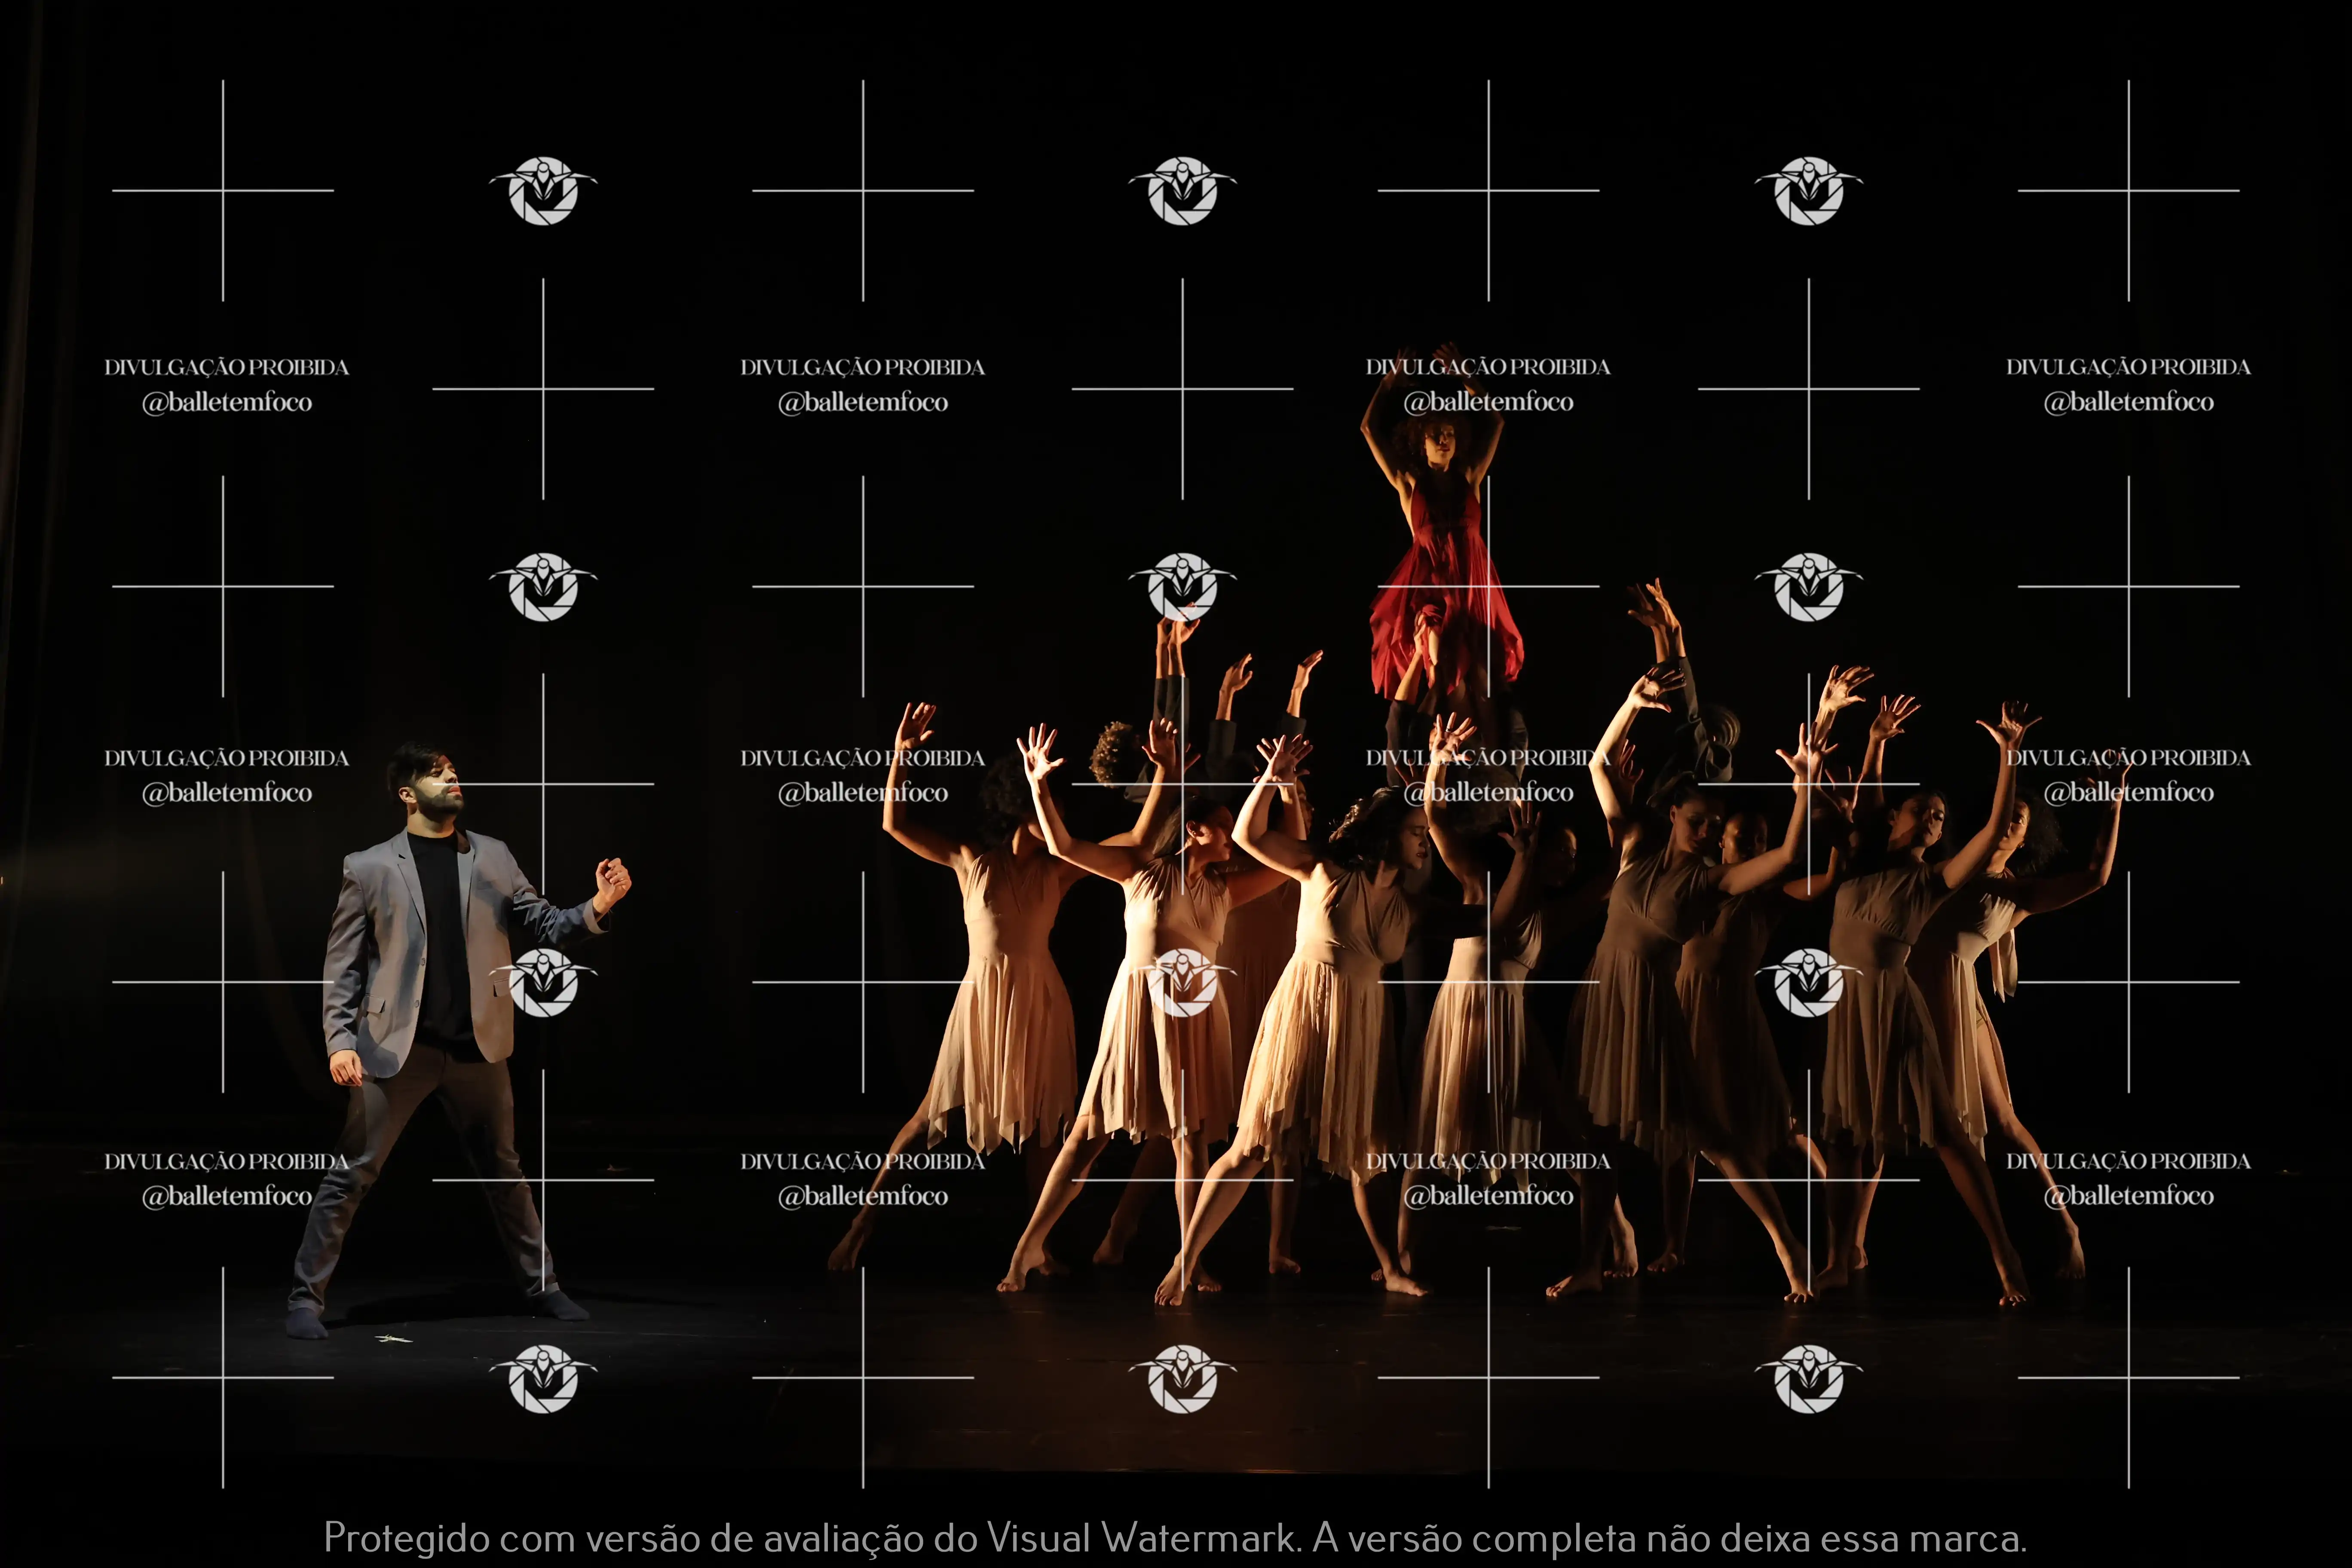Click the top-left crosshair watermark center
The image size is (2352, 1568).
223,190
